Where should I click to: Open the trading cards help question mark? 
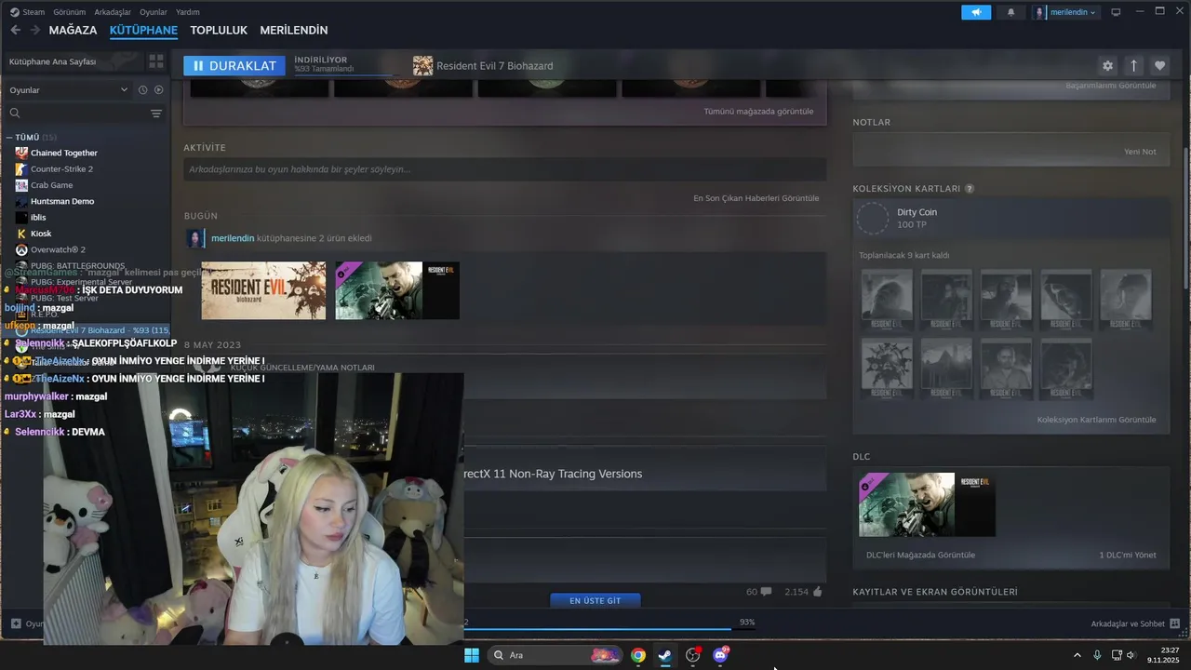(970, 189)
